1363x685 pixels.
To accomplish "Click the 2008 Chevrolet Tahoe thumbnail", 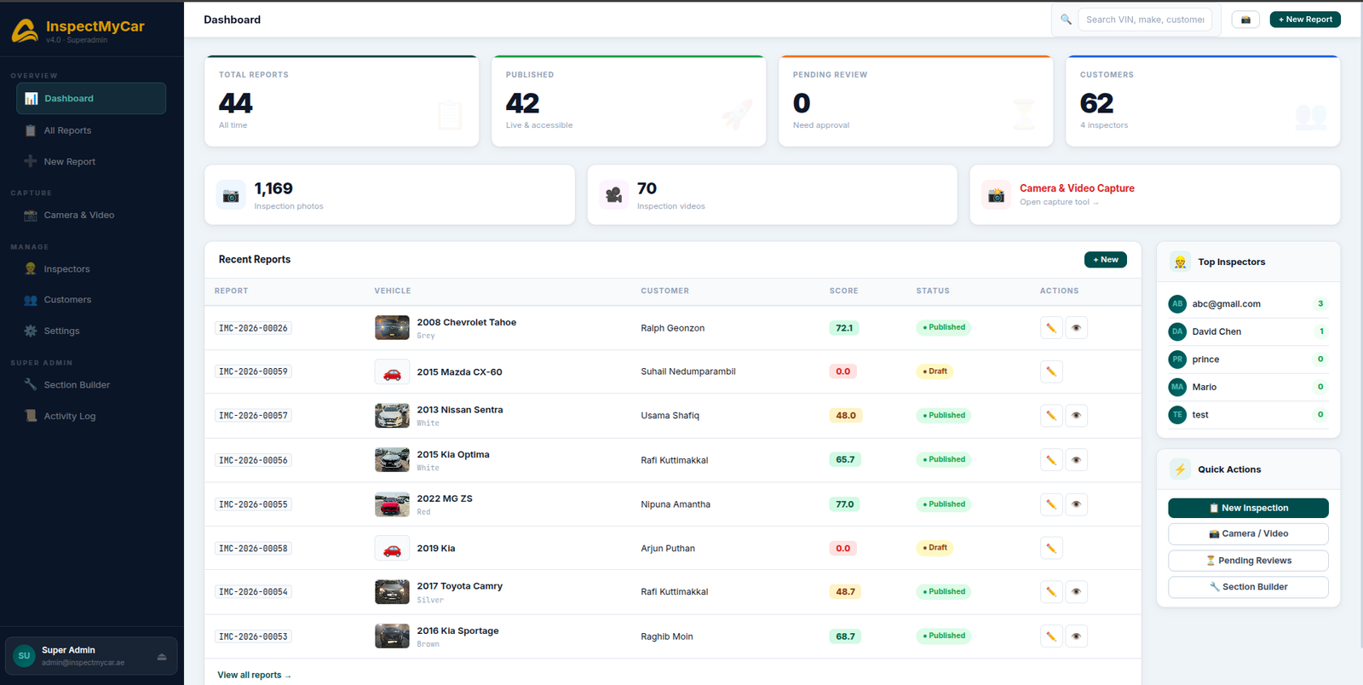I will [392, 328].
